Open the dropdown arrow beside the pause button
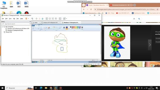This screenshot has height=90, width=160. pos(28,18)
